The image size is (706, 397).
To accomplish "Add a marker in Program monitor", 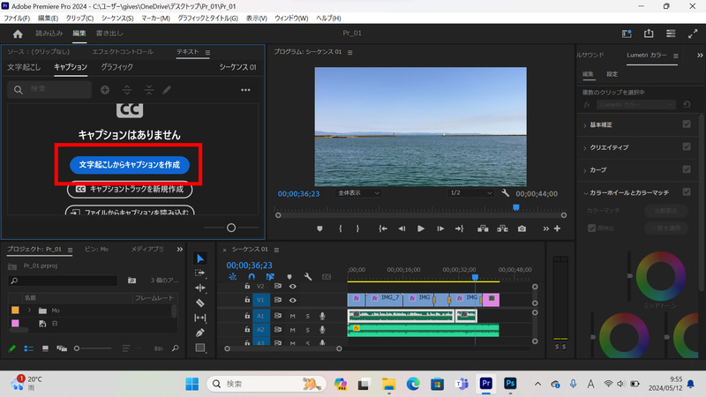I will pos(319,228).
